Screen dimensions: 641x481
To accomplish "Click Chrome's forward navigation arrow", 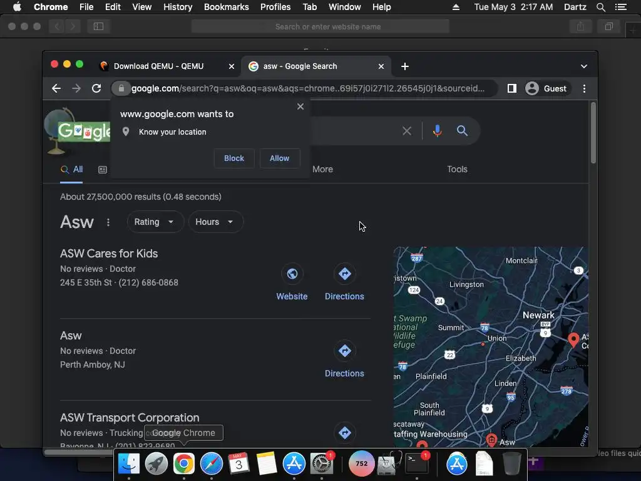I will point(76,88).
